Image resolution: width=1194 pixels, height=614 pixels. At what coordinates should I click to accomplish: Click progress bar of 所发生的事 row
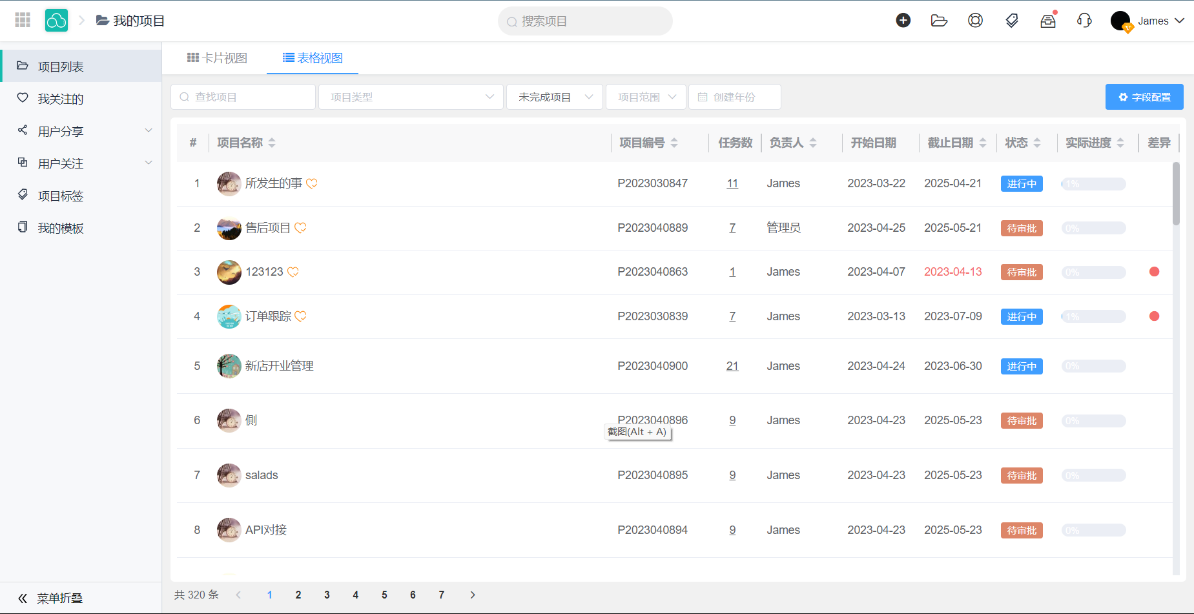[x=1094, y=184]
